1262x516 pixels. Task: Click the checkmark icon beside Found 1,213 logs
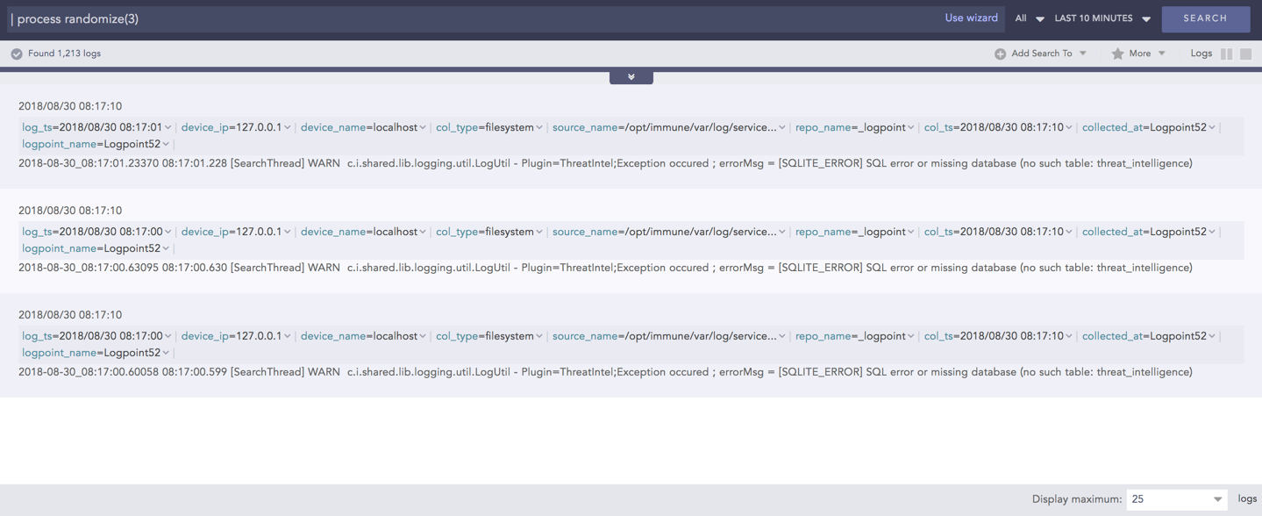point(16,53)
